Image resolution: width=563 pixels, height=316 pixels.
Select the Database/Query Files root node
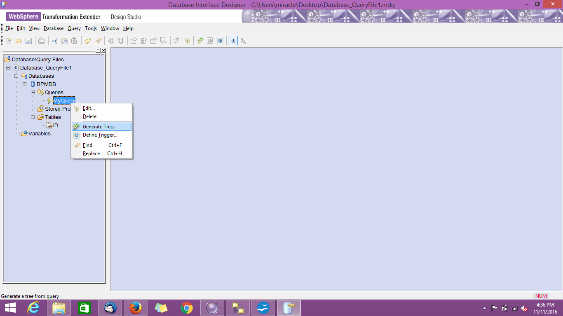click(x=38, y=59)
